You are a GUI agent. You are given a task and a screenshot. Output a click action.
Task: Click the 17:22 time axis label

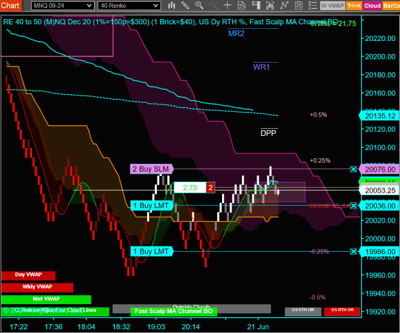(x=19, y=327)
